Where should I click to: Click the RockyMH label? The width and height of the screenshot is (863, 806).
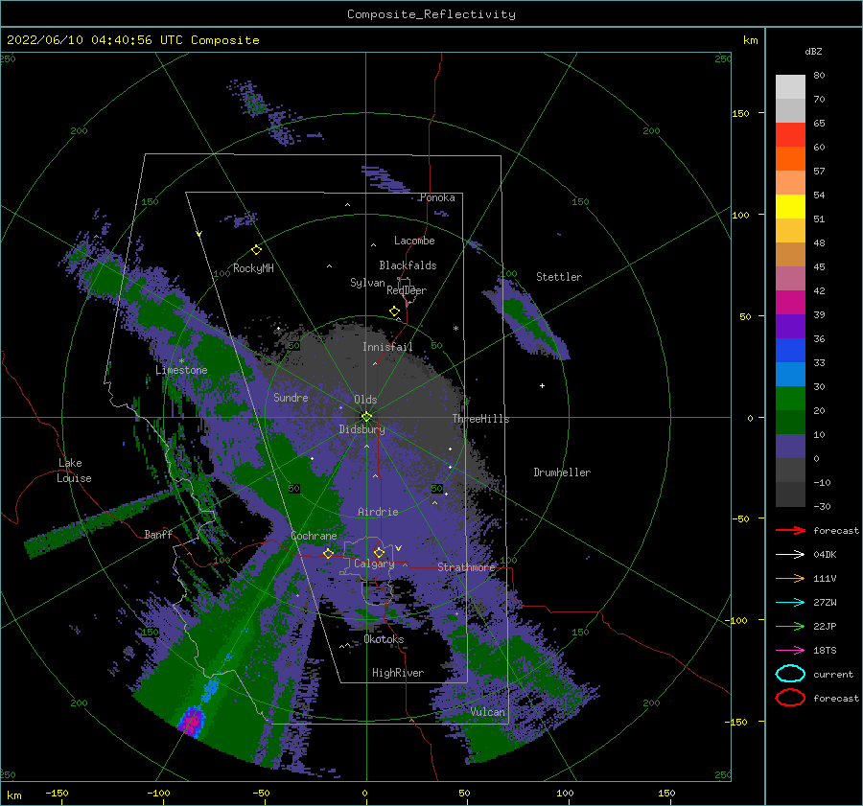(253, 268)
